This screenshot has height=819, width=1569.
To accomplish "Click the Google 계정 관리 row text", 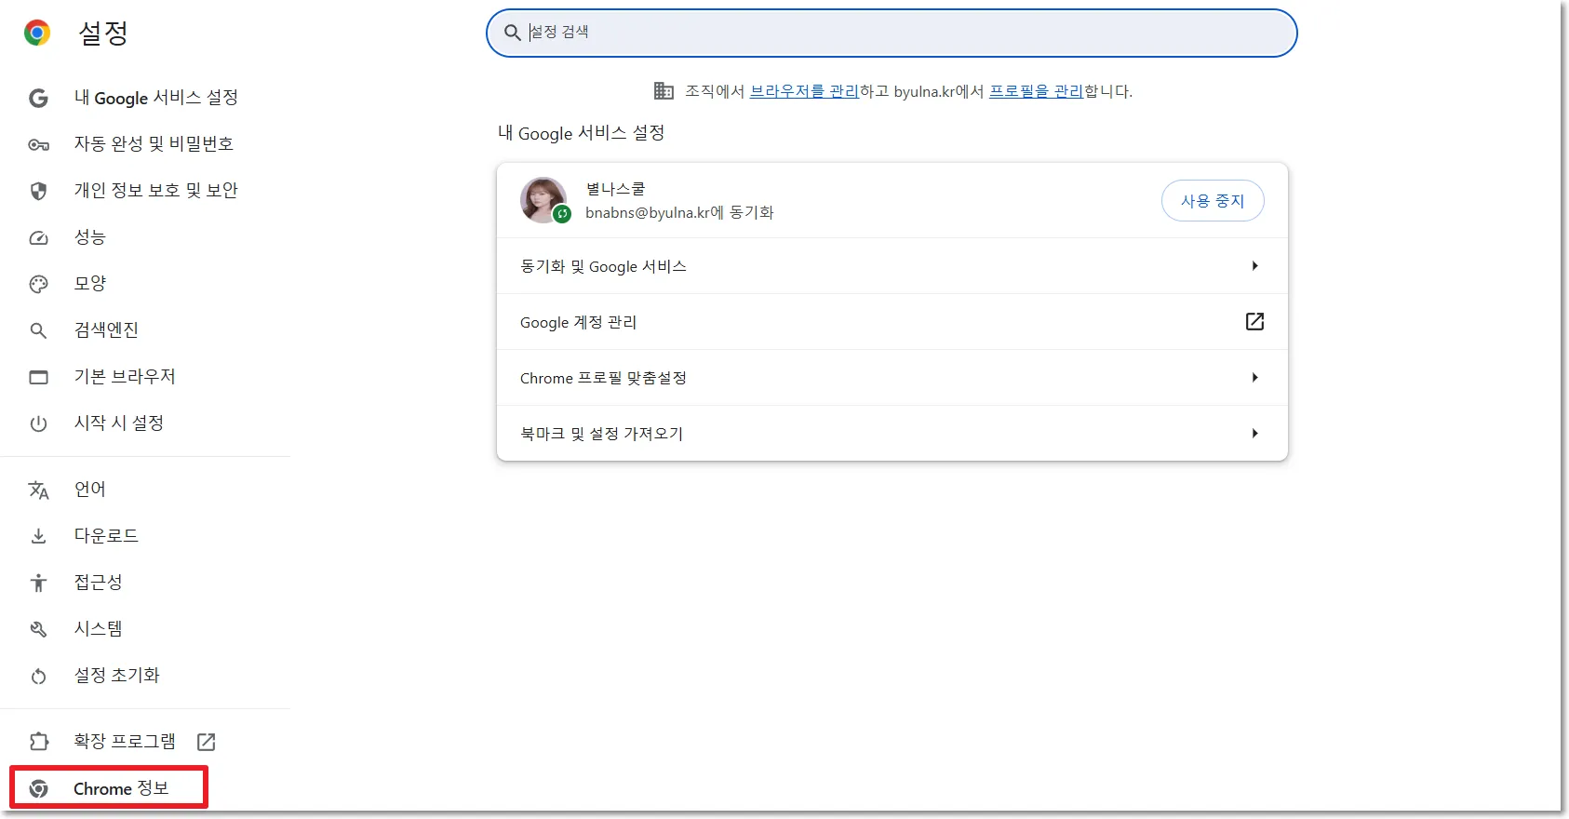I will pyautogui.click(x=578, y=322).
